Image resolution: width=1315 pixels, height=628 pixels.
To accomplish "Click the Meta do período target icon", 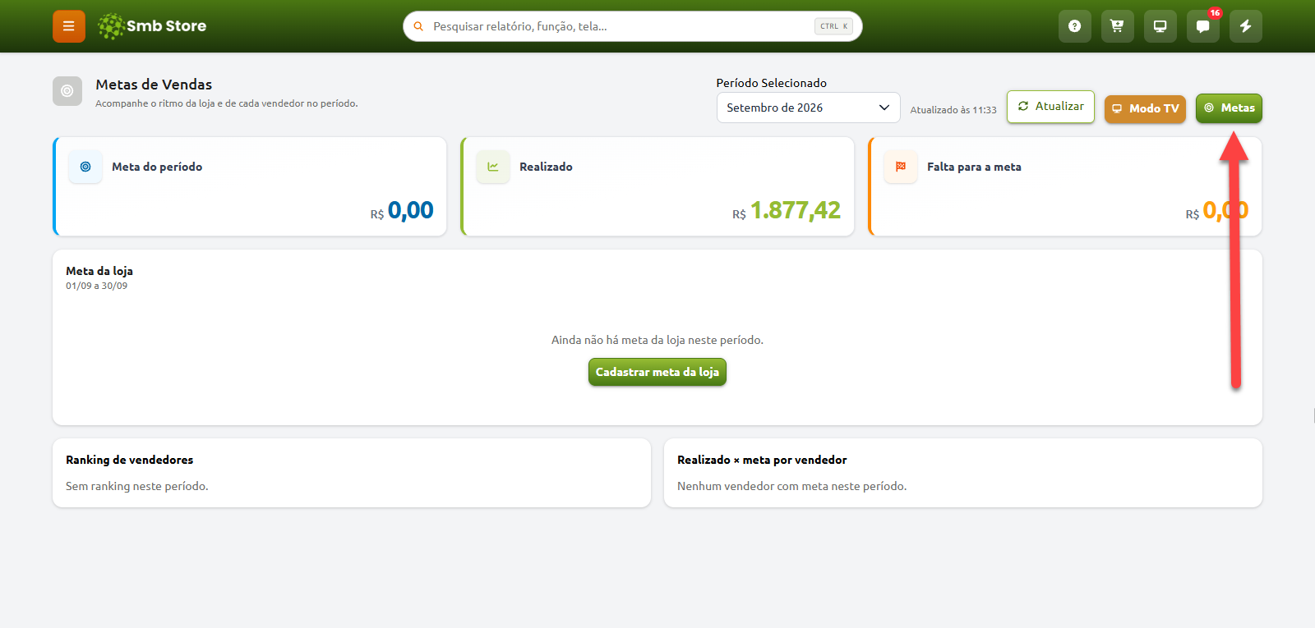I will (85, 167).
